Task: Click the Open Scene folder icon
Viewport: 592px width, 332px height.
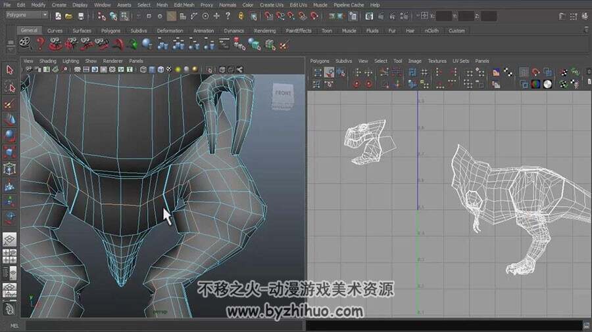Action: [68, 16]
